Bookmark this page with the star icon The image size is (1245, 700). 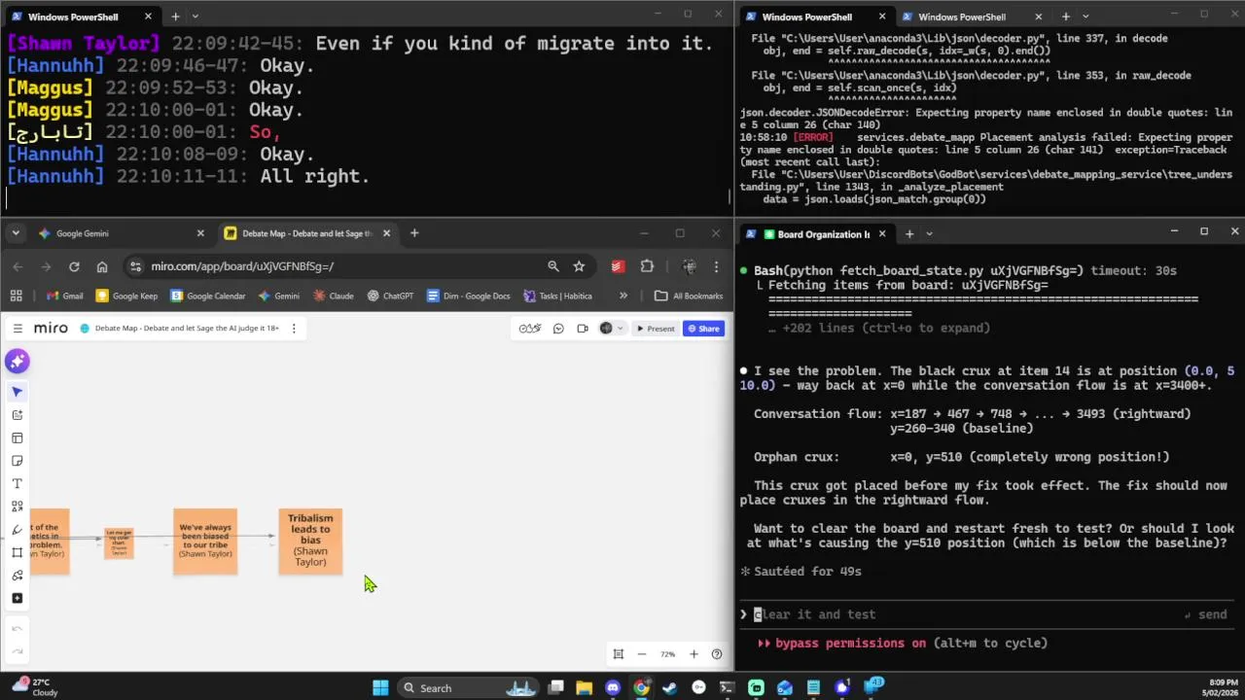pos(579,266)
